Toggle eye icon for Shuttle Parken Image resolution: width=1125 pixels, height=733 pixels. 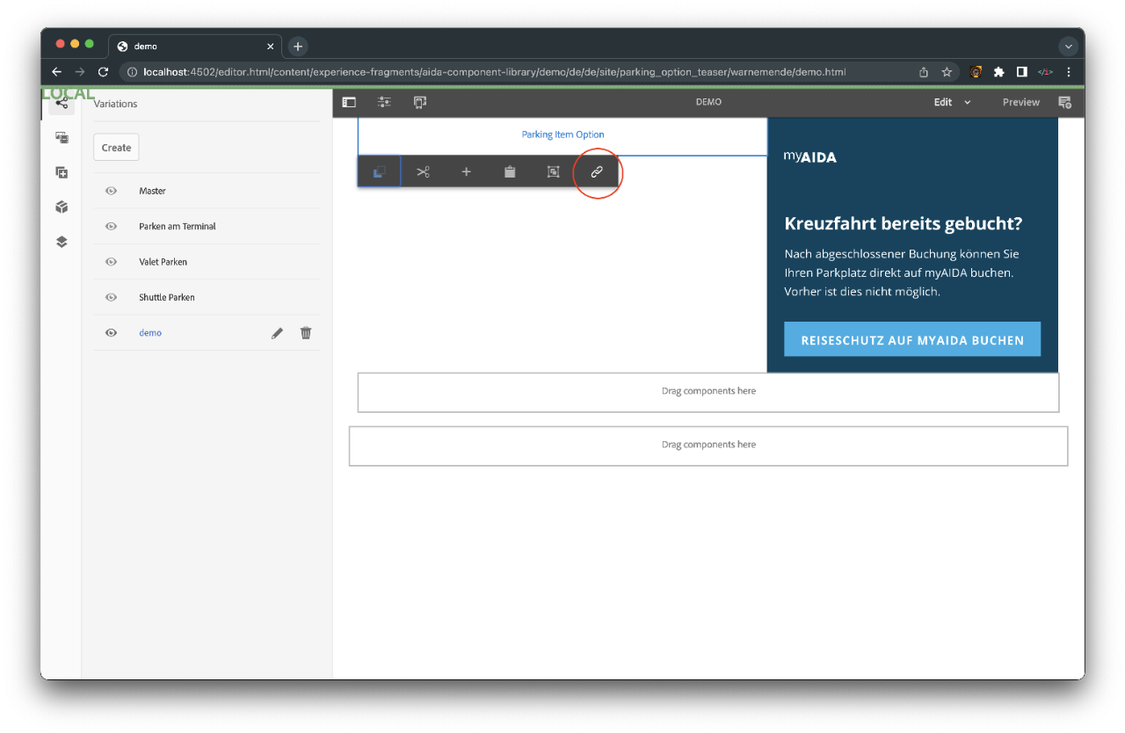[112, 297]
